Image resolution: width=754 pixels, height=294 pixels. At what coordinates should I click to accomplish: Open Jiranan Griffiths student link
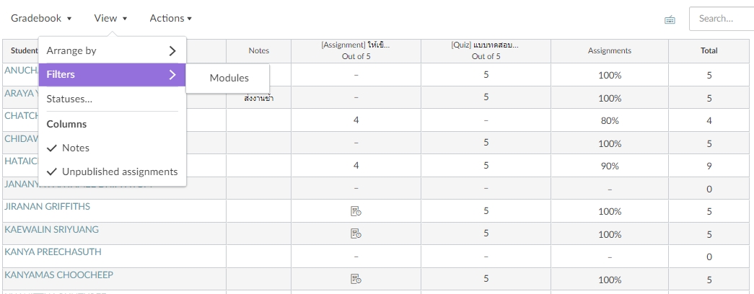tap(47, 207)
